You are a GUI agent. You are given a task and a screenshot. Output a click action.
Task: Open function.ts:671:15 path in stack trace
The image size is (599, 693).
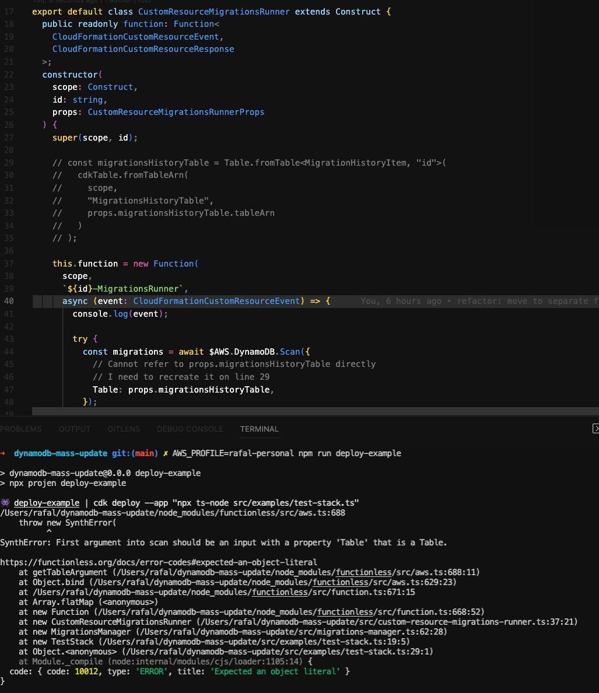[223, 591]
